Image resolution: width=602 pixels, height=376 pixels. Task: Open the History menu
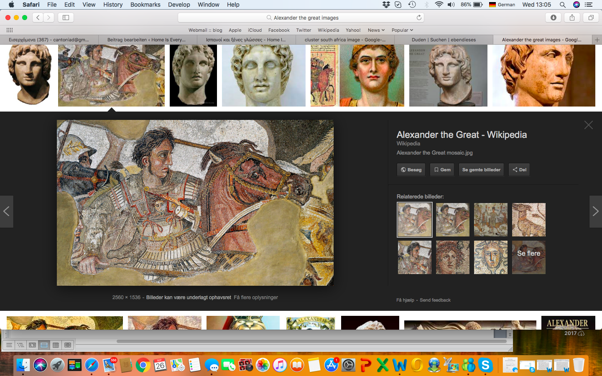tap(113, 5)
